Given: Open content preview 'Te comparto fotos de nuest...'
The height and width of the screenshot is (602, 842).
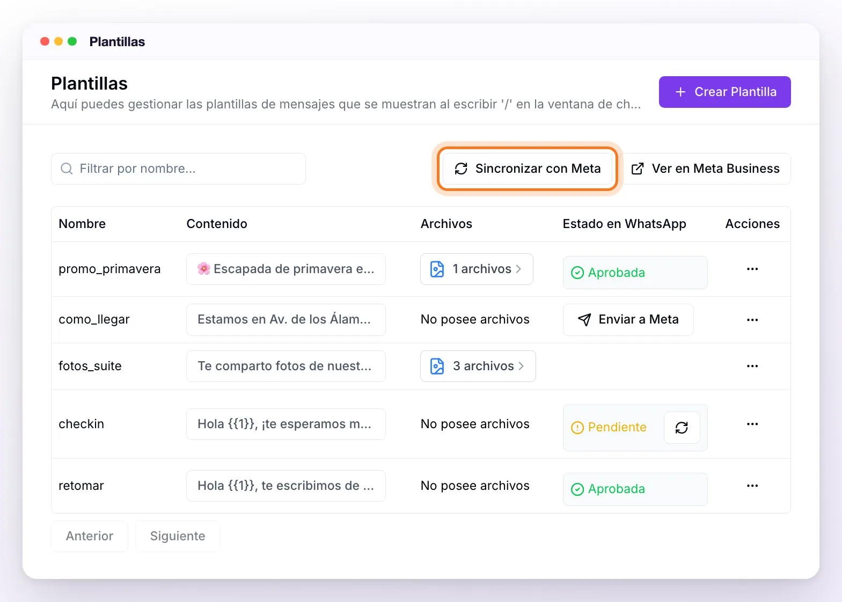Looking at the screenshot, I should pos(286,366).
